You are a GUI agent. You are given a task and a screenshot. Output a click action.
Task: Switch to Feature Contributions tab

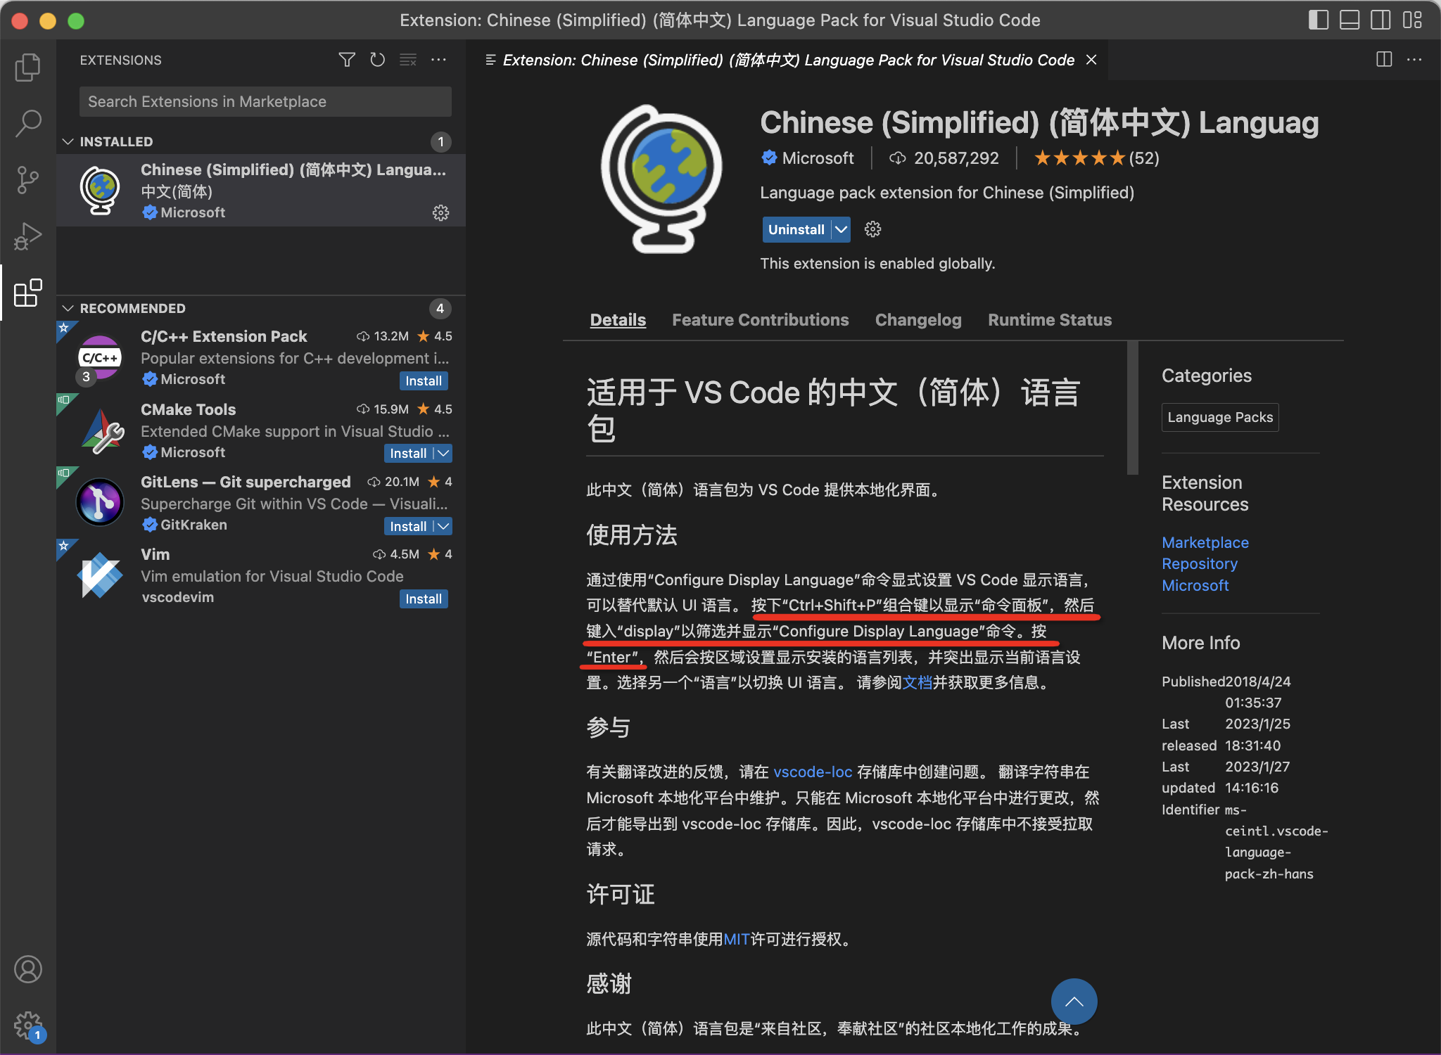761,320
